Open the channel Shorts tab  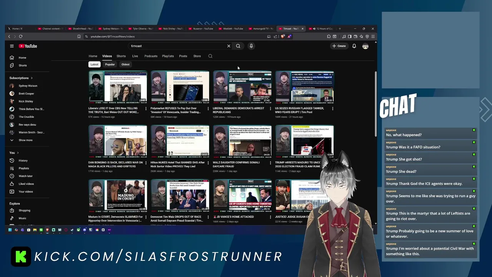[121, 56]
